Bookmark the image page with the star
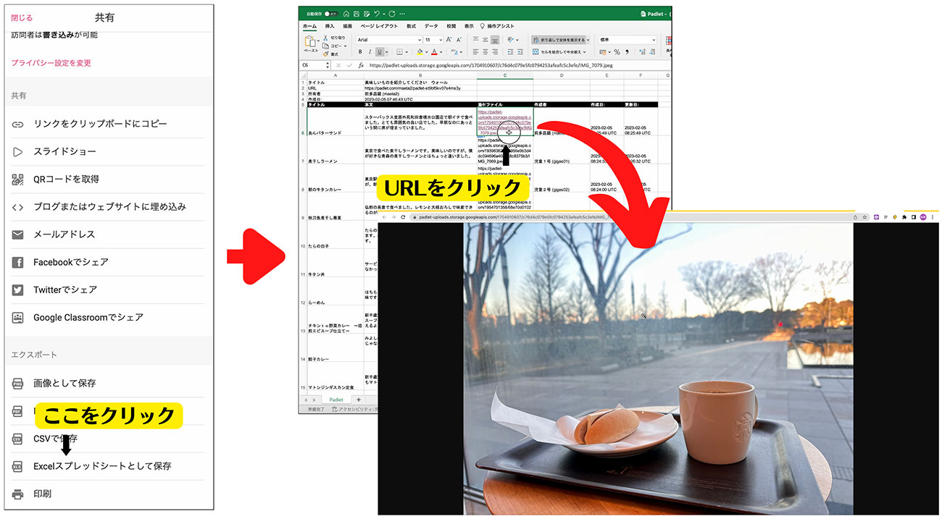Screen dimensions: 942x519 click(x=865, y=217)
